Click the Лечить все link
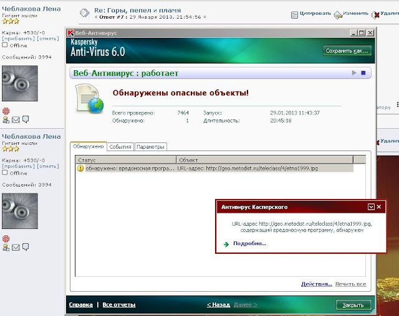Viewport: 399px width, 316px height. 350,284
